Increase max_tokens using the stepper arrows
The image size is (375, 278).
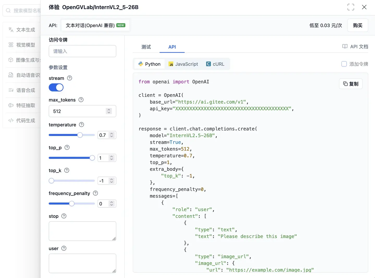(109, 110)
